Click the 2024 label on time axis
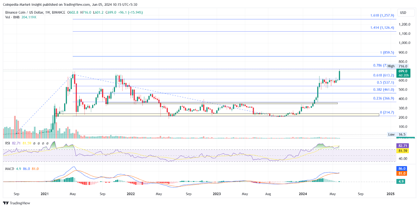This screenshot has height=208, width=419. tap(303, 194)
